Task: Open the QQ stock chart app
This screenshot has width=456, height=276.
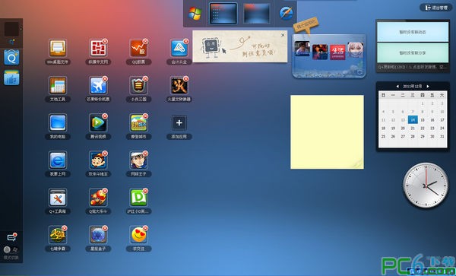Action: click(138, 48)
